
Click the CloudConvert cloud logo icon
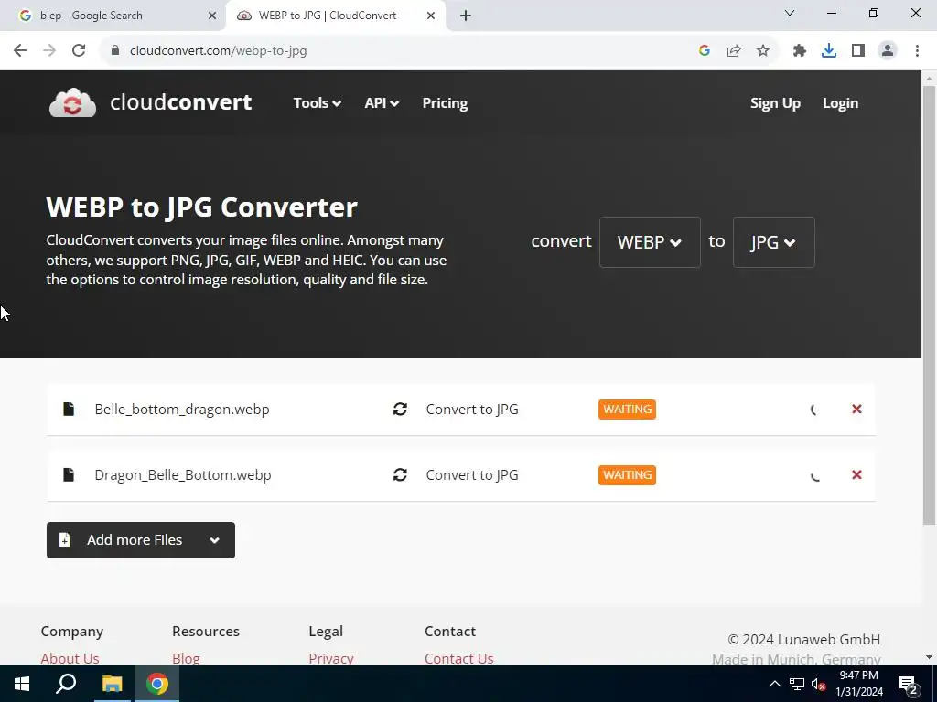click(x=72, y=102)
